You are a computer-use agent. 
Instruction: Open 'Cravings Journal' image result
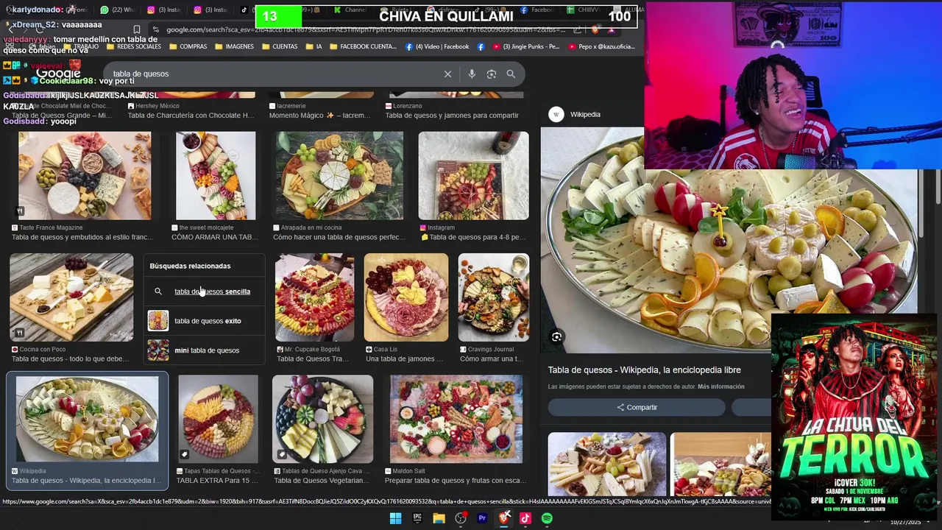pos(493,297)
